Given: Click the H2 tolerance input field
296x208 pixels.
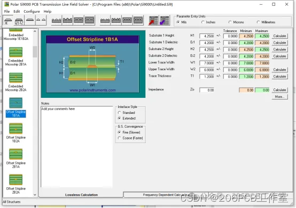Looking at the screenshot, I should 230,49.
